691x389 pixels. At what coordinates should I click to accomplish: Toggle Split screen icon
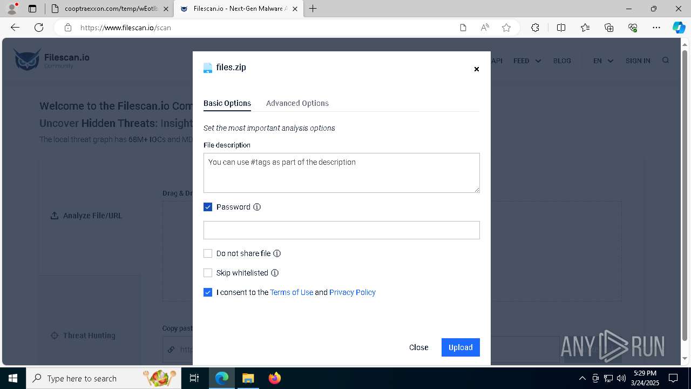tap(561, 28)
